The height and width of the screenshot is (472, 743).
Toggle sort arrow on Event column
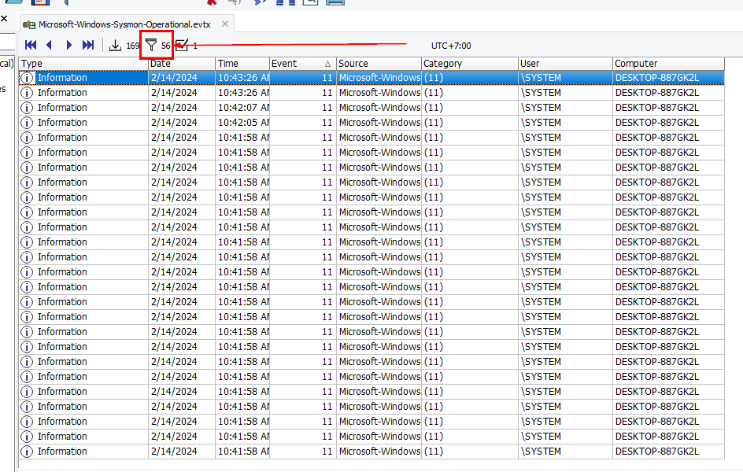click(327, 64)
